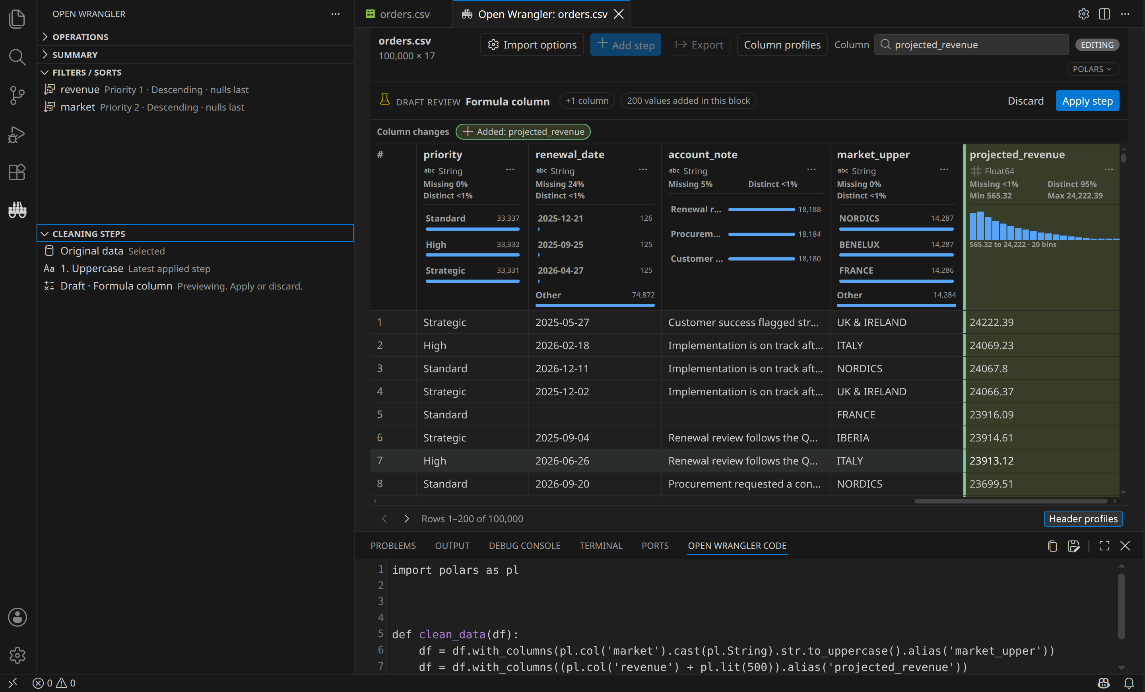The image size is (1145, 692).
Task: Close the Open Wrangler: orders.csv tab
Action: [619, 14]
